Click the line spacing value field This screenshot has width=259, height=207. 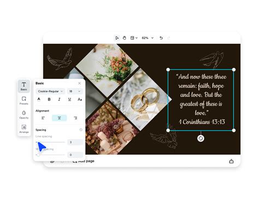75,142
